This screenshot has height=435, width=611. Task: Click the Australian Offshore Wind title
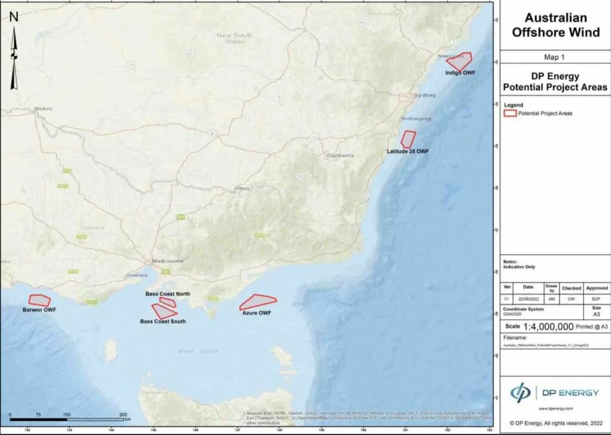point(555,25)
